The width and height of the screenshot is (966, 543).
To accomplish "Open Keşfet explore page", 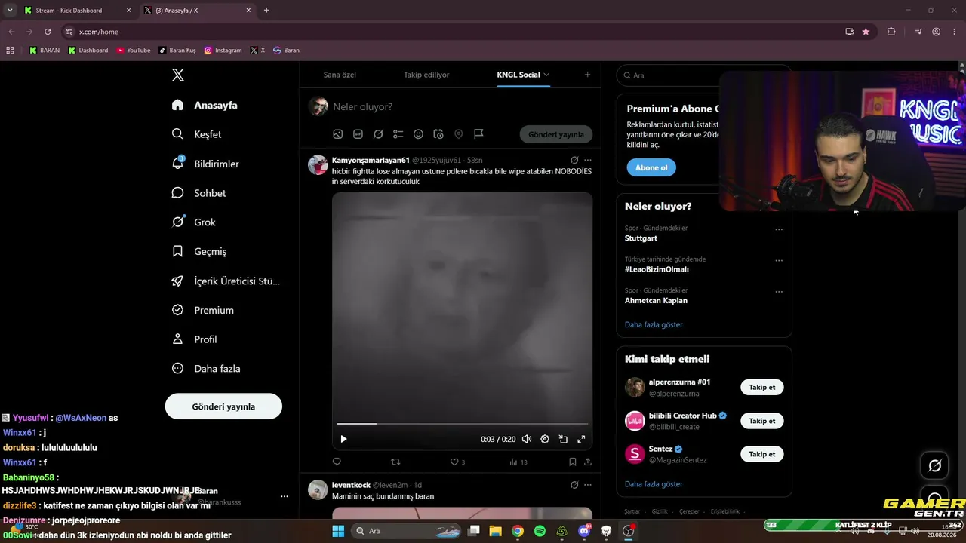I will [x=196, y=134].
